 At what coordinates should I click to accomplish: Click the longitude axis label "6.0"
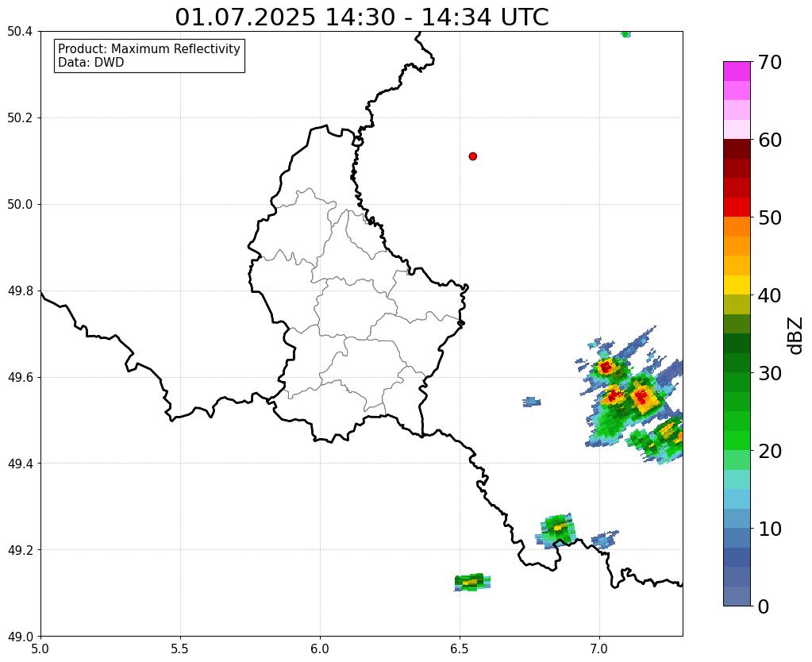tap(320, 649)
